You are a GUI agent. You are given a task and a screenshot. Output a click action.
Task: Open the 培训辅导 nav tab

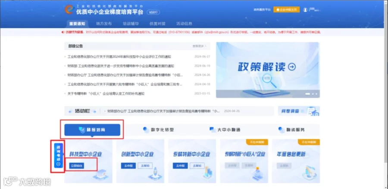point(131,24)
